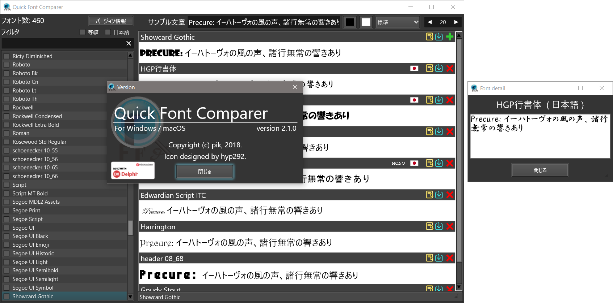The image size is (613, 303).
Task: Toggle the 日本語 filter checkbox
Action: (x=108, y=32)
